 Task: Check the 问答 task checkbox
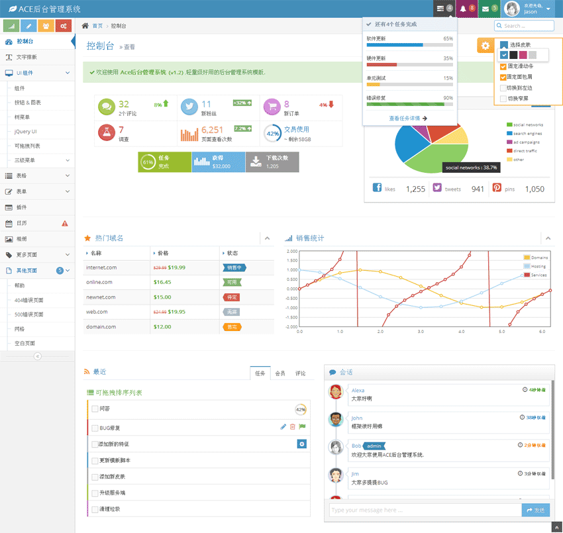coord(95,409)
